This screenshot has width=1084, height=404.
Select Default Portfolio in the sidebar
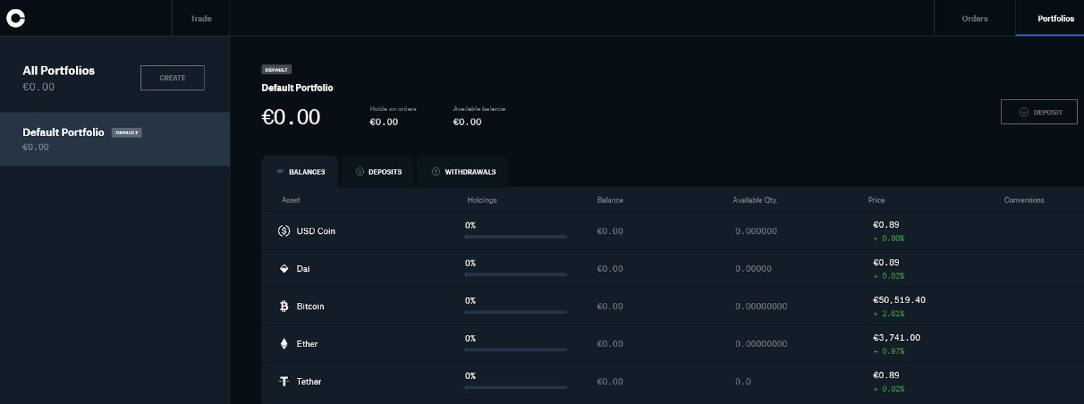click(x=114, y=139)
